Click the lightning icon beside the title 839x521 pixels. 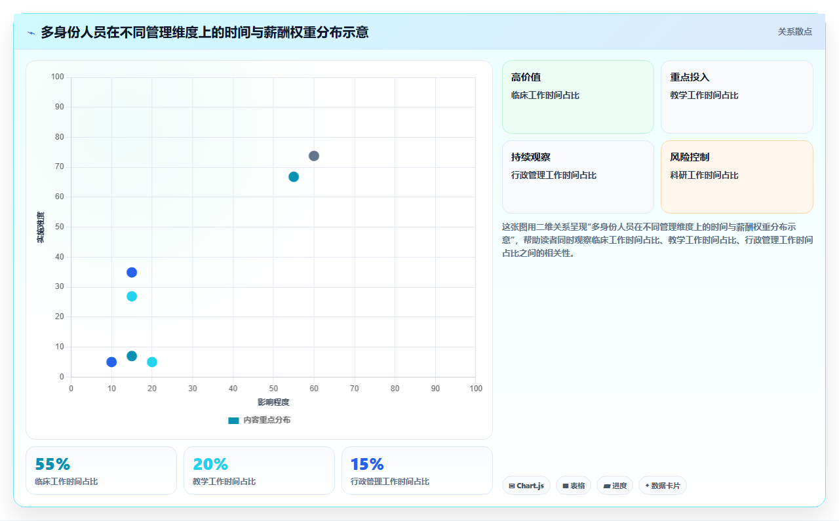coord(31,33)
